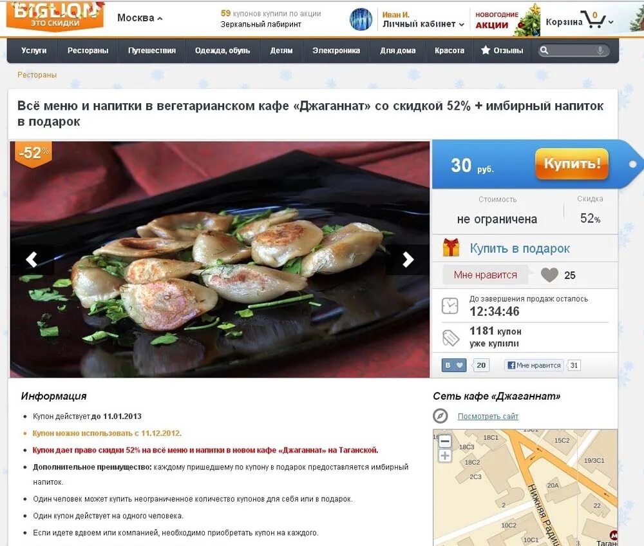This screenshot has width=644, height=546.
Task: Click the microphone icon in search field
Action: tap(600, 50)
